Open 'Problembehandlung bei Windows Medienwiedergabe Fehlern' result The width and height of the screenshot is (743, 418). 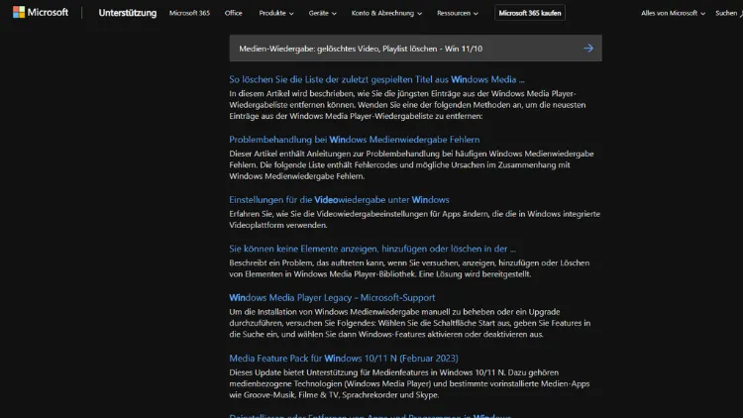tap(355, 140)
